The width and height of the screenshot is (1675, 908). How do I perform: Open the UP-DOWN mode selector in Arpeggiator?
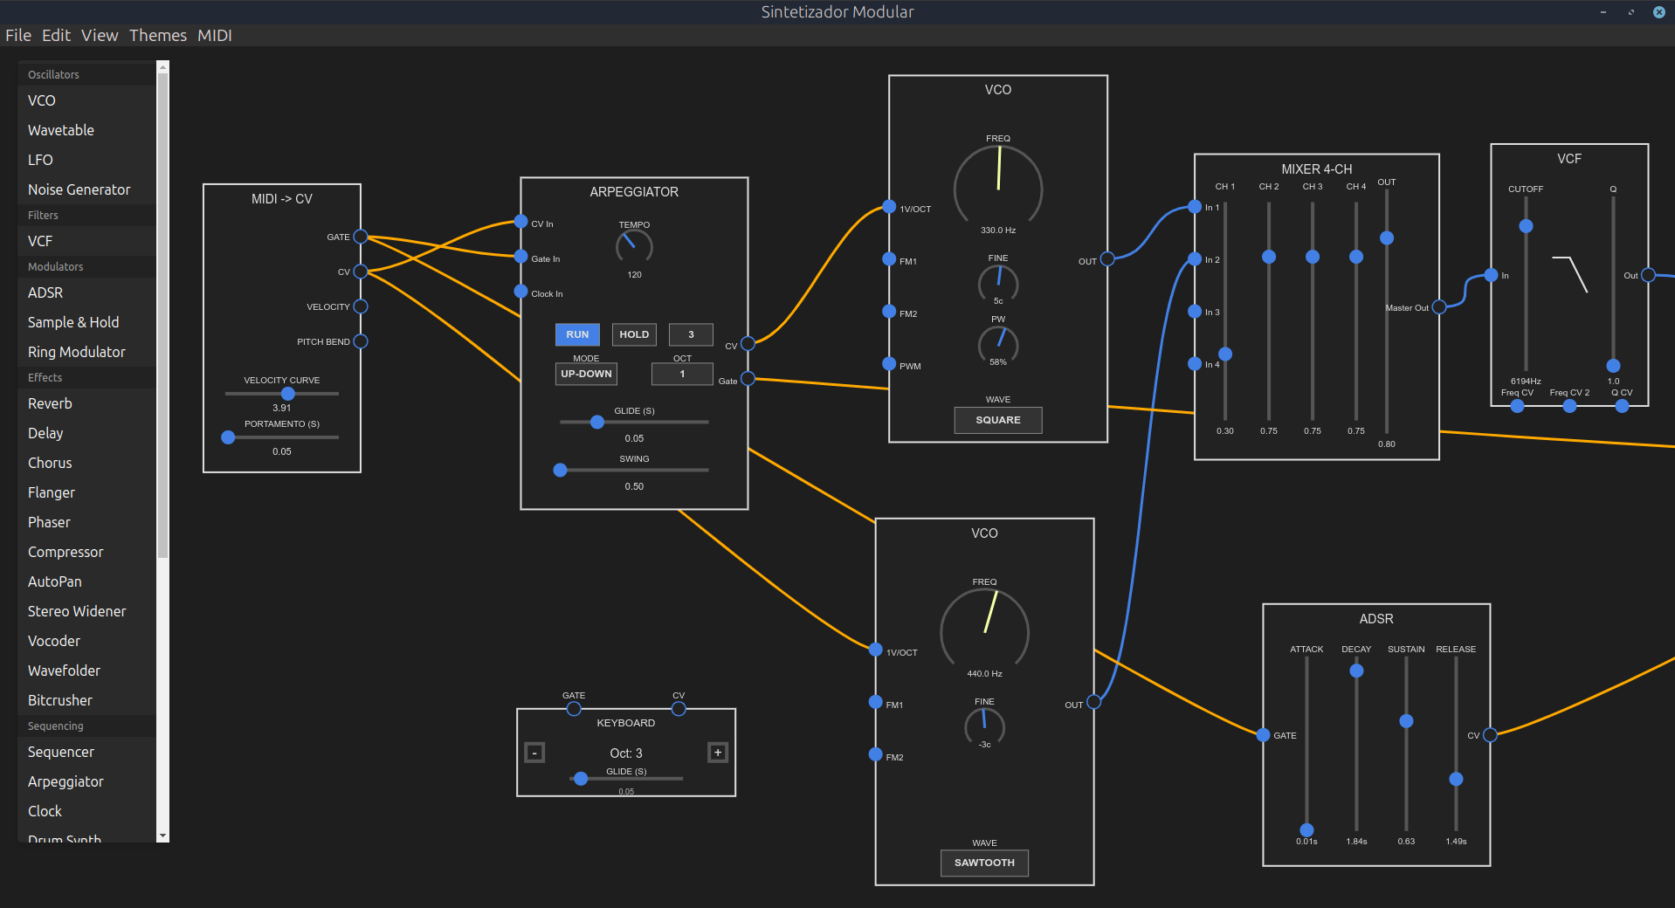pos(586,374)
